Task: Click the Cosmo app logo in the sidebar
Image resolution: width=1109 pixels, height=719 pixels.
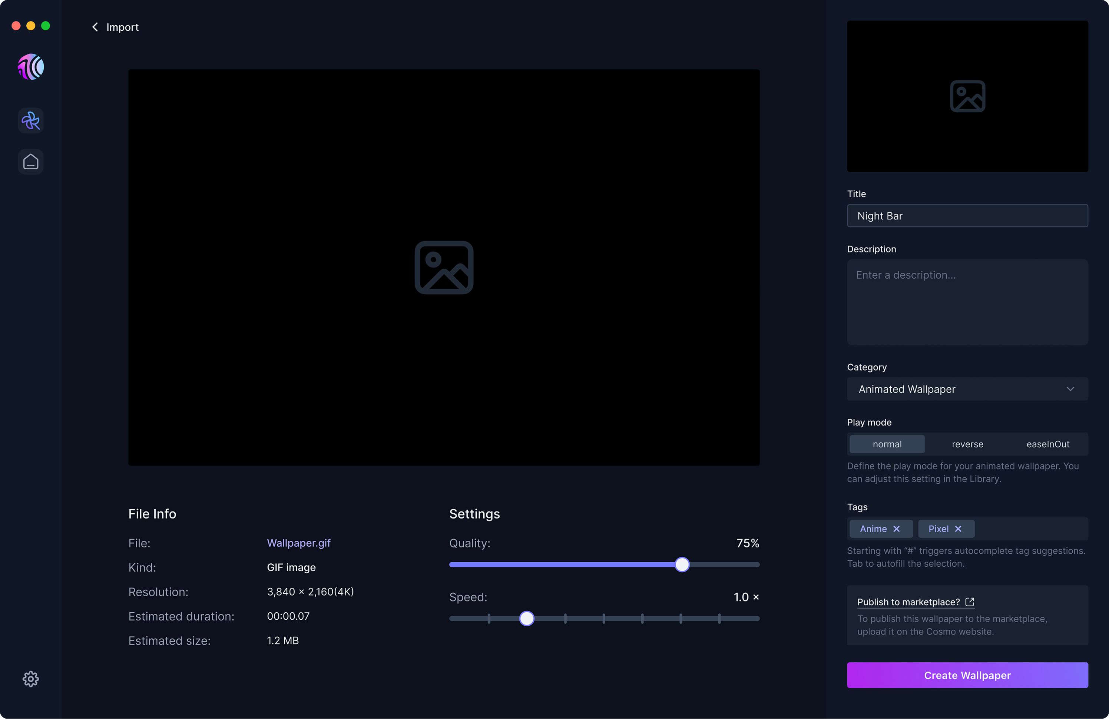Action: [30, 67]
